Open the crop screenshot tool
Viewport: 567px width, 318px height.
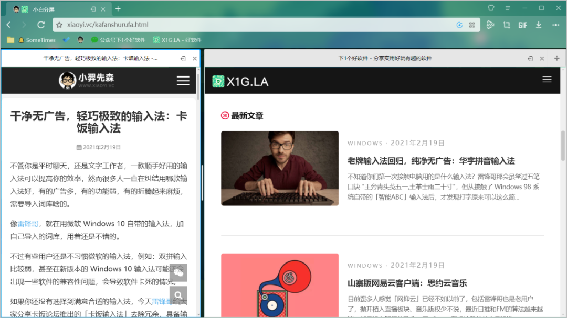click(x=507, y=25)
